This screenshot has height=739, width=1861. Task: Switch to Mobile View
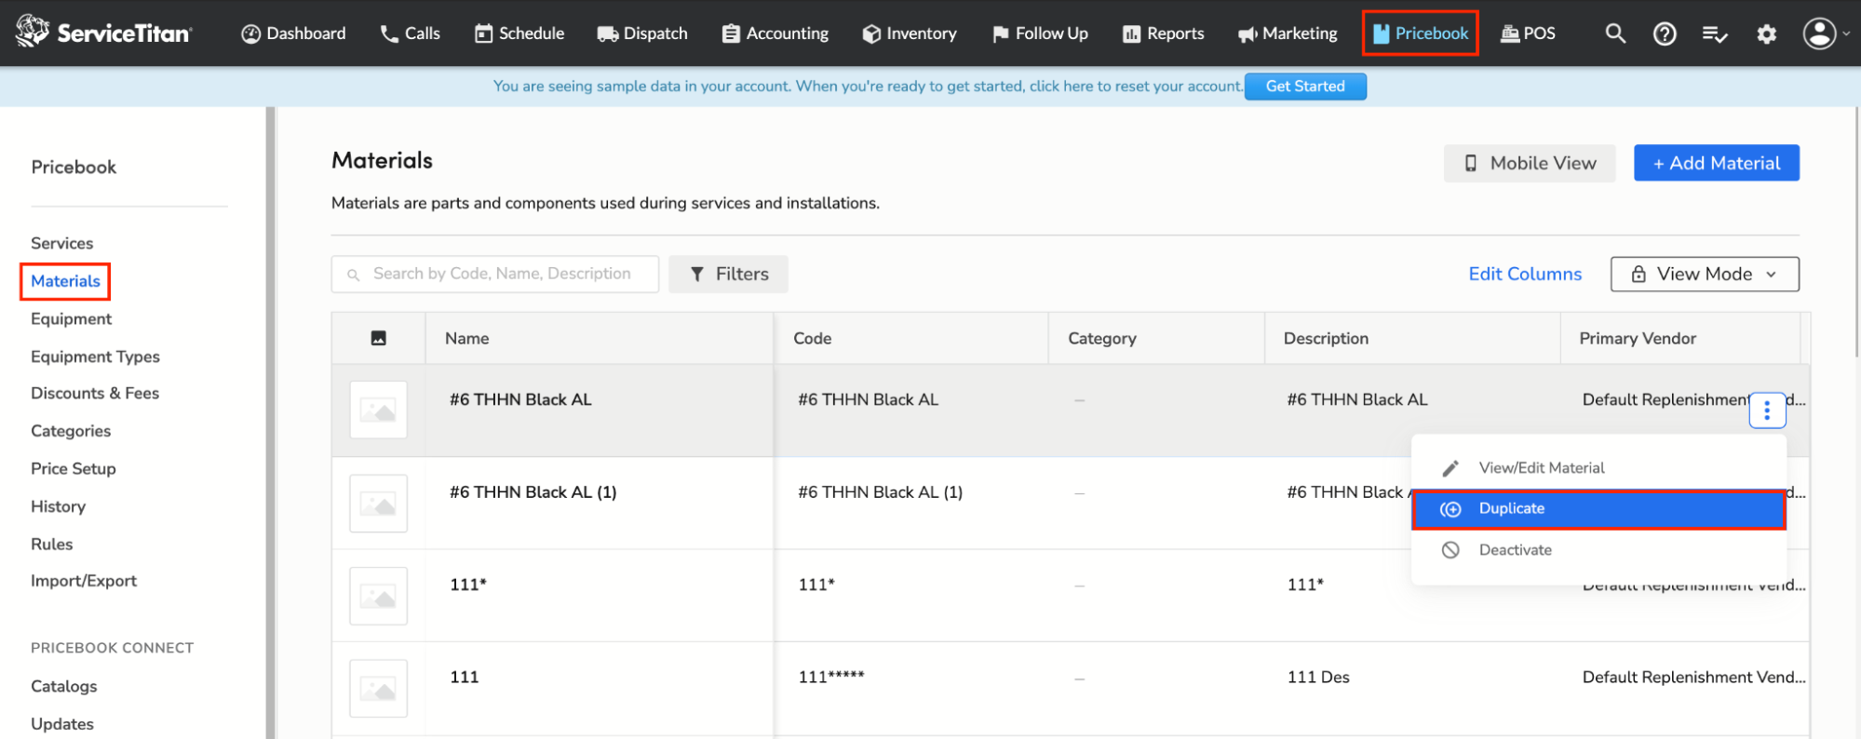tap(1529, 163)
